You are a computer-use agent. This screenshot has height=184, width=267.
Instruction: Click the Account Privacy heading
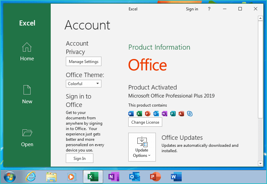pos(77,48)
